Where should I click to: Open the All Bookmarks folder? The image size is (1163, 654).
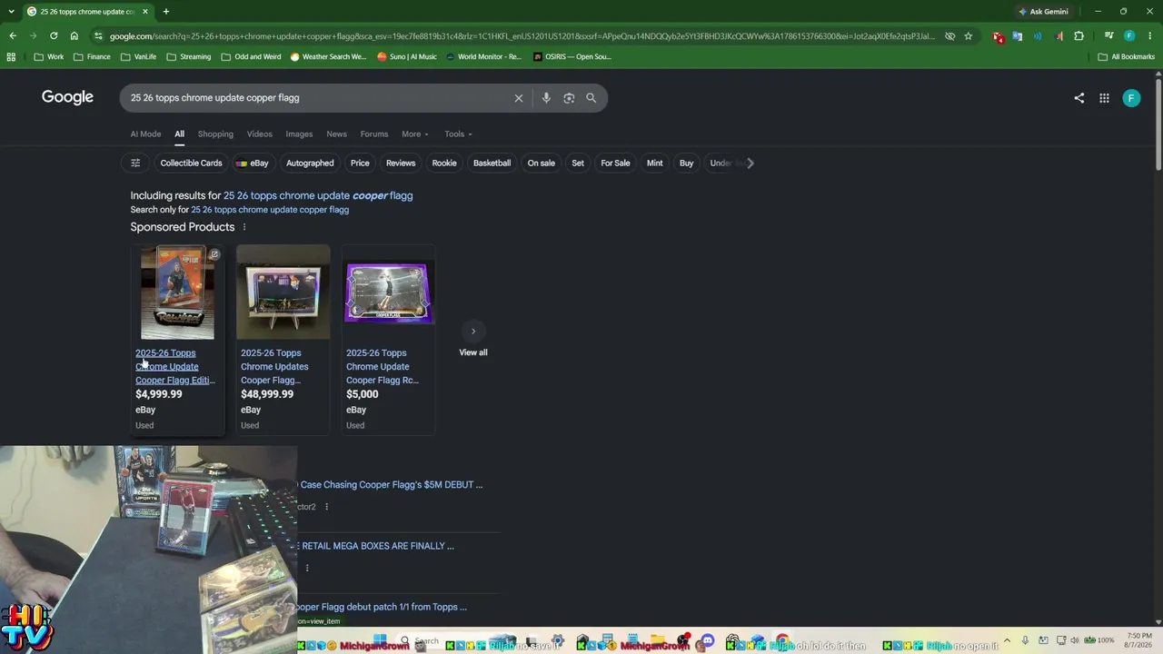pos(1127,56)
